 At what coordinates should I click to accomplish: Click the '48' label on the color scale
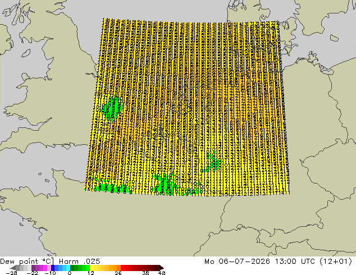pos(162,273)
